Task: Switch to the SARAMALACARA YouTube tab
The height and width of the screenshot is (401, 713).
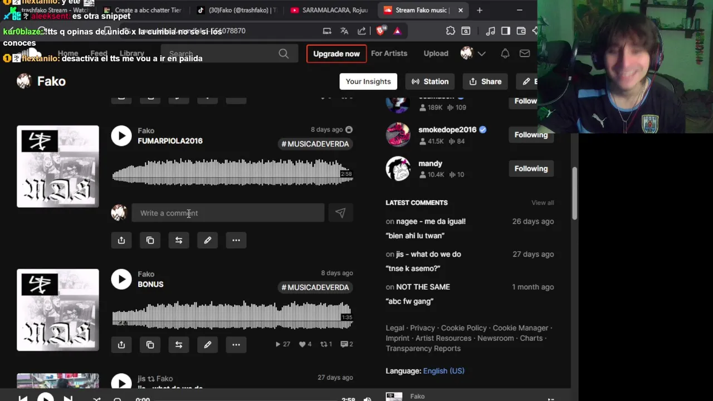Action: pos(329,10)
